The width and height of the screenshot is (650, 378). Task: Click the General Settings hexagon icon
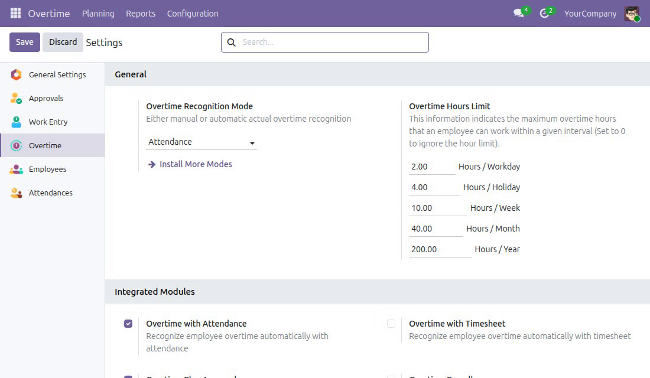16,74
